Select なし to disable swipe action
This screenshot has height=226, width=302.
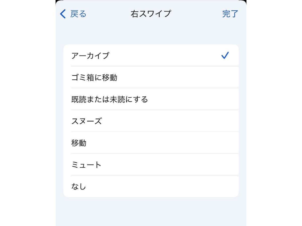[x=151, y=186]
